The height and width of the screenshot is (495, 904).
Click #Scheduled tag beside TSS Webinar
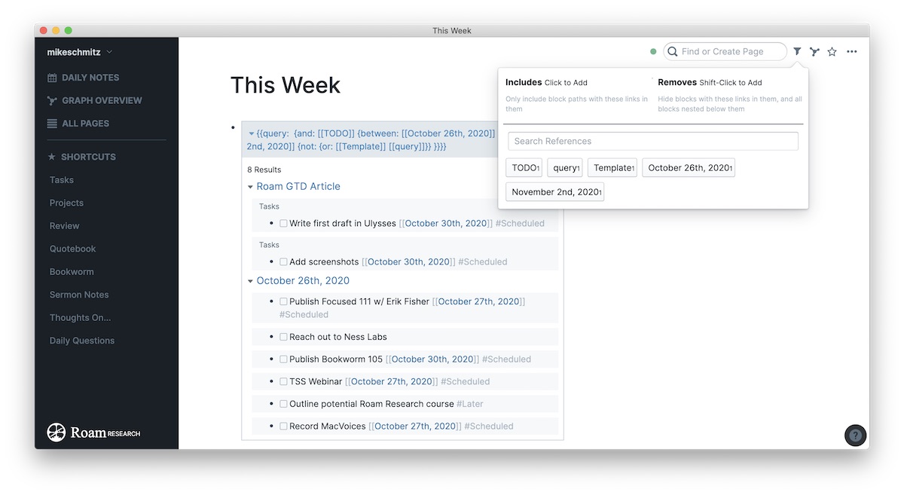pyautogui.click(x=466, y=382)
